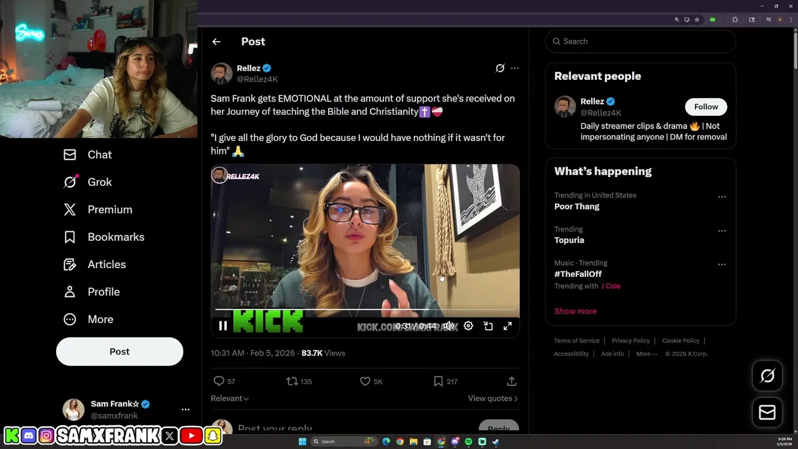Image resolution: width=798 pixels, height=449 pixels.
Task: Open the floating Grok button
Action: (767, 375)
